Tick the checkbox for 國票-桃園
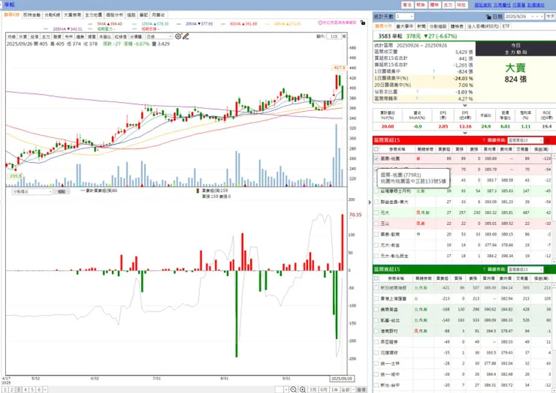 click(376, 158)
